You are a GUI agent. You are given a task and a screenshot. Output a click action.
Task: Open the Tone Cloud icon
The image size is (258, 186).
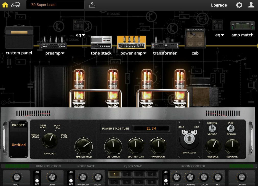(x=16, y=5)
